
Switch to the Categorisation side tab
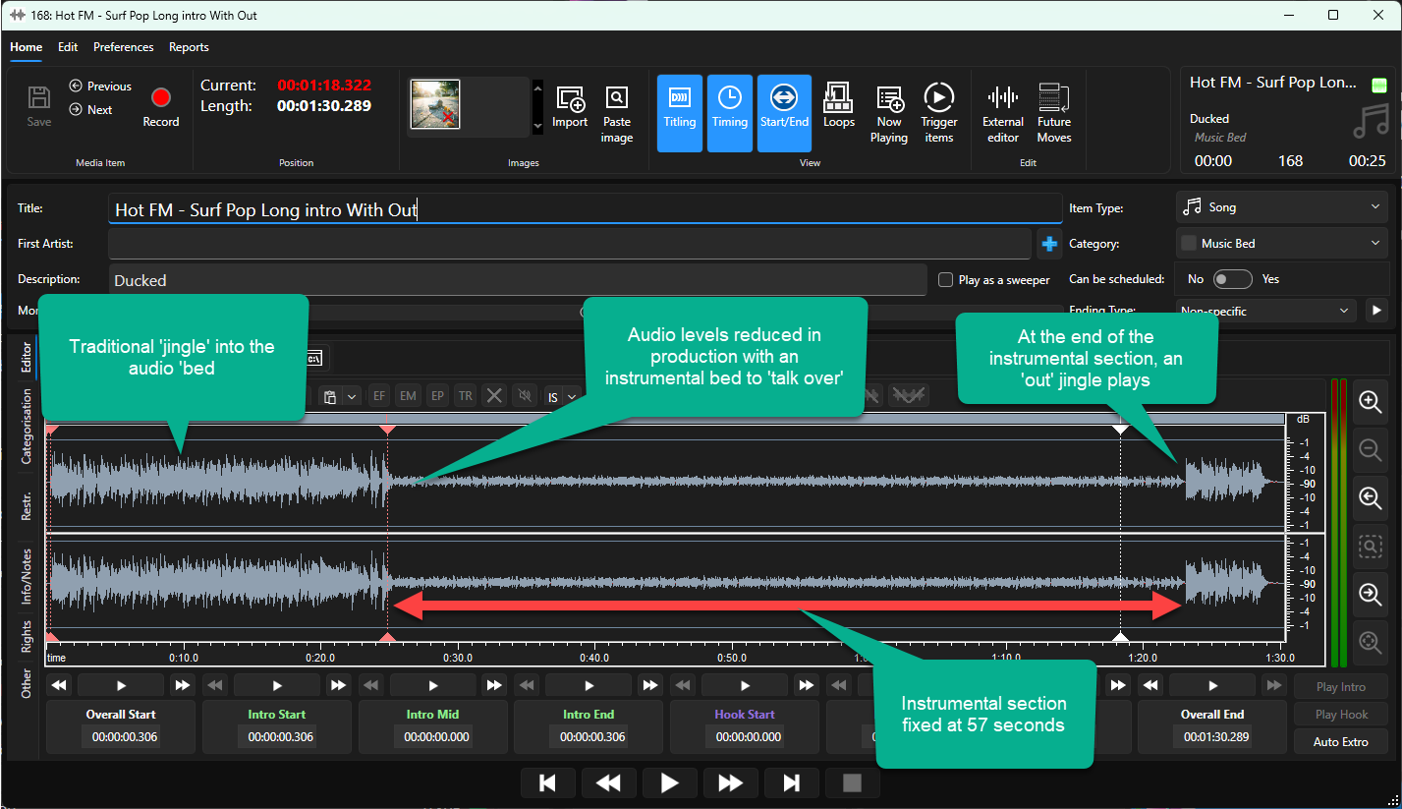(x=27, y=425)
